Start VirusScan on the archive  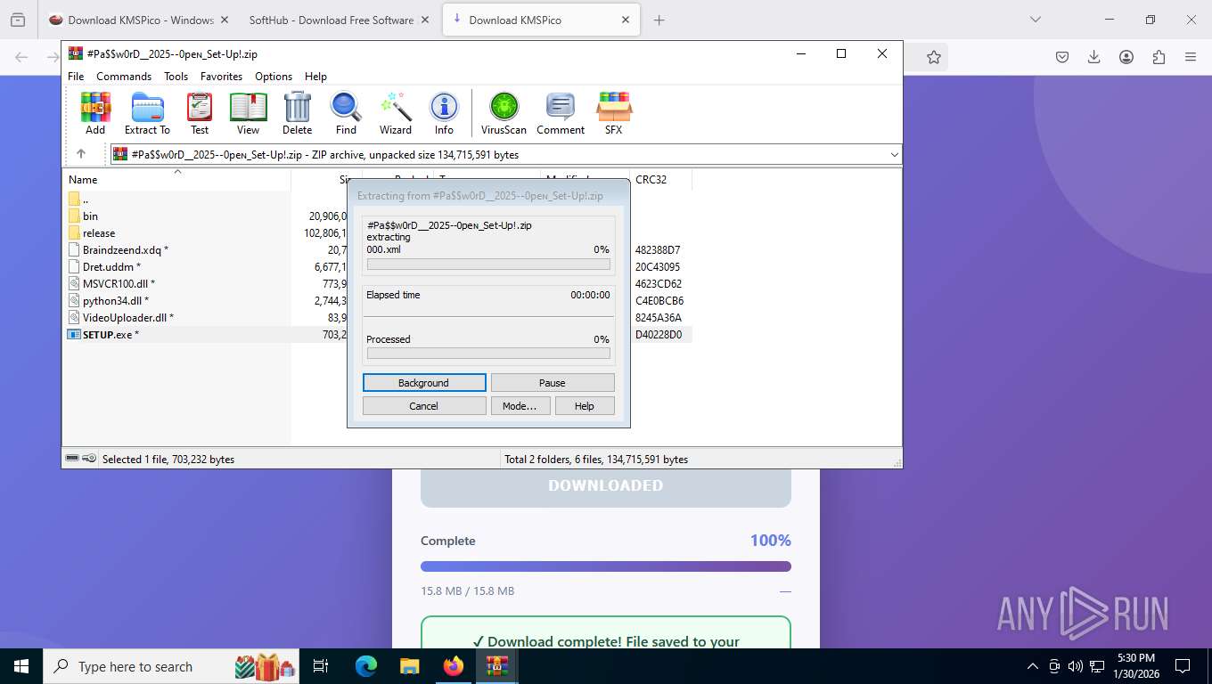click(x=504, y=113)
